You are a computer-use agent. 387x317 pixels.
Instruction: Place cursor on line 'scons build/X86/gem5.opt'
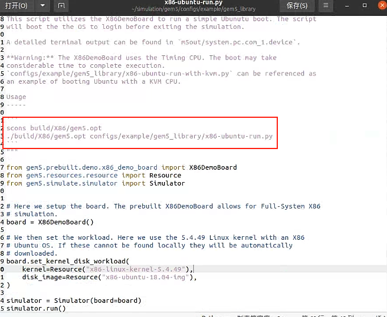point(54,128)
